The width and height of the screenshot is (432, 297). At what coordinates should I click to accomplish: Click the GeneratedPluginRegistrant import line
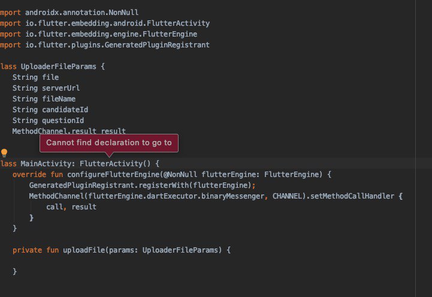[105, 45]
